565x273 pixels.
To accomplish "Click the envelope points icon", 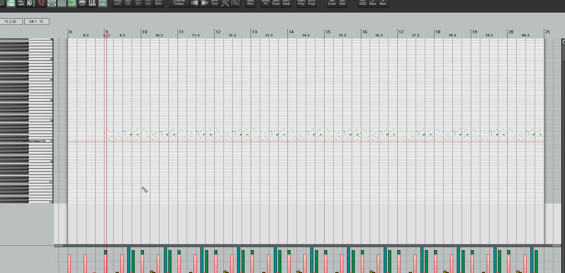I will 52,3.
